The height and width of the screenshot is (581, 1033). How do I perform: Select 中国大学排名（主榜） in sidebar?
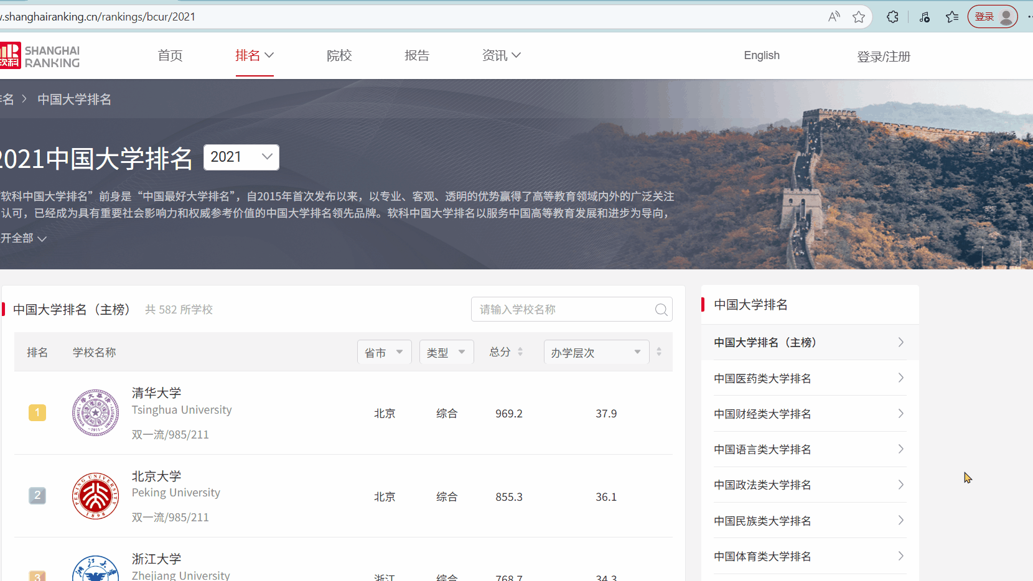click(810, 342)
